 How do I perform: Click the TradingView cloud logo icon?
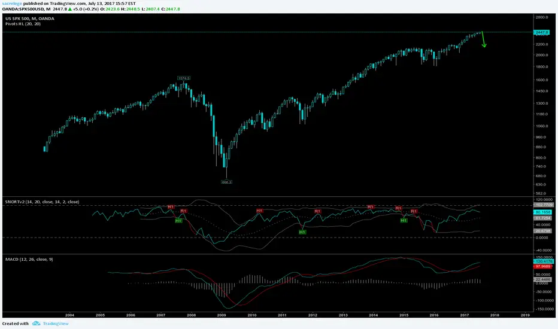click(36, 323)
